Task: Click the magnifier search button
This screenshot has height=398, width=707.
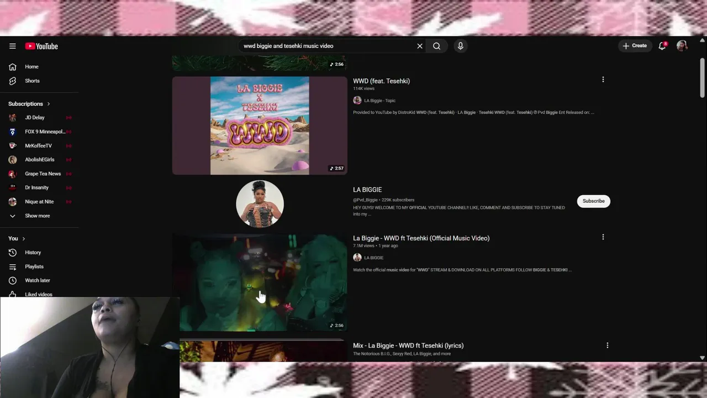Action: [437, 46]
